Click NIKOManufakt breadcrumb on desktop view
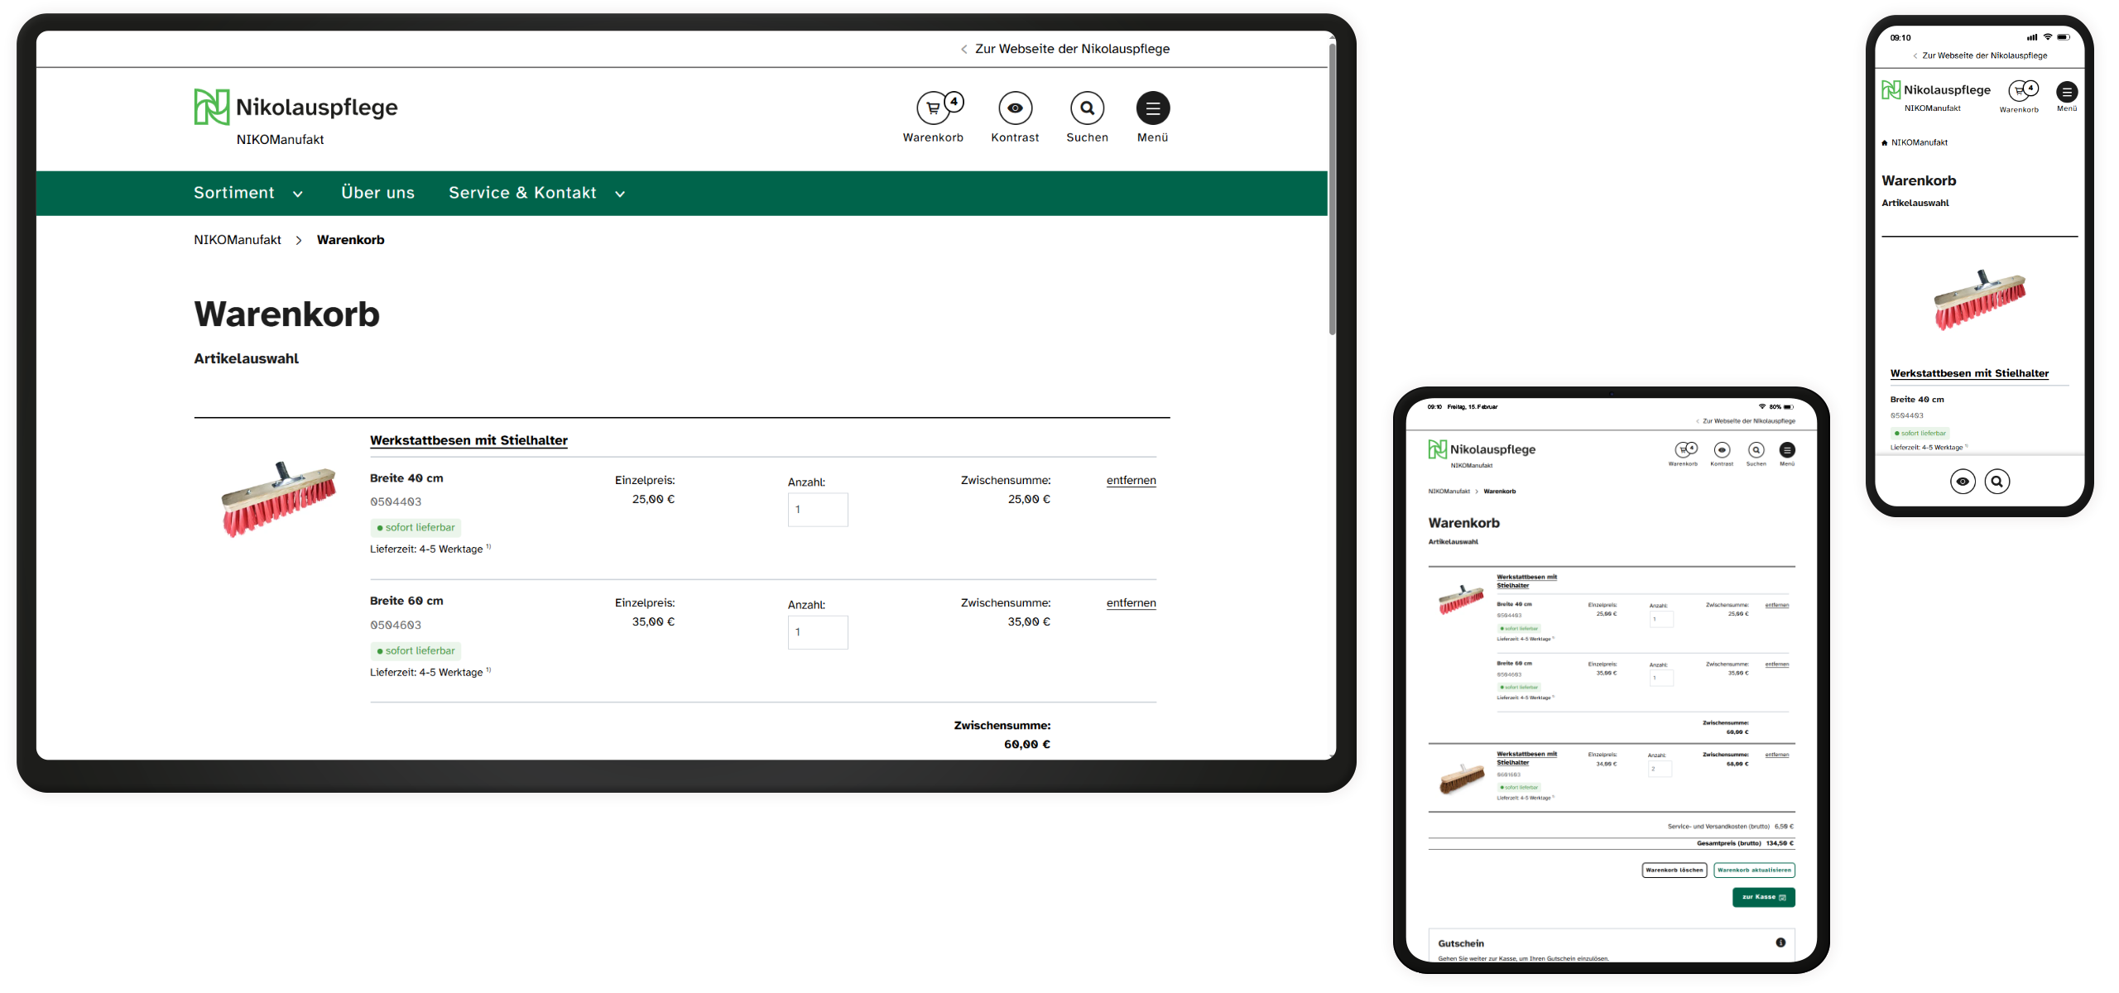 click(238, 240)
